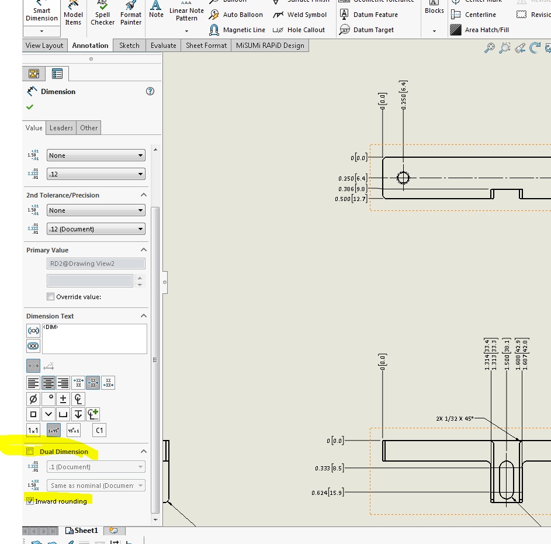This screenshot has width=551, height=544.
Task: Open MiSUMi RAPiD Design tab
Action: coord(270,46)
